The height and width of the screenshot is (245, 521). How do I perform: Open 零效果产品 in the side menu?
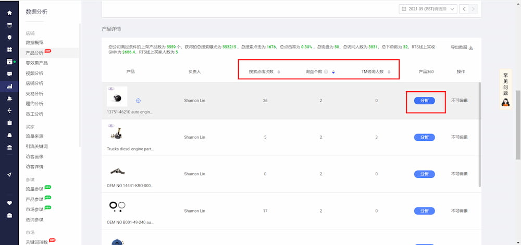tap(37, 63)
